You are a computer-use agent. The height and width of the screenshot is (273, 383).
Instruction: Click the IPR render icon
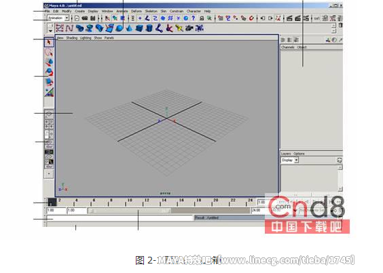(297, 18)
